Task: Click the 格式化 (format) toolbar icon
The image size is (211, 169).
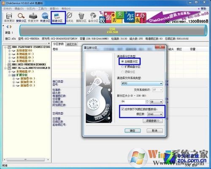Action: [x=70, y=17]
